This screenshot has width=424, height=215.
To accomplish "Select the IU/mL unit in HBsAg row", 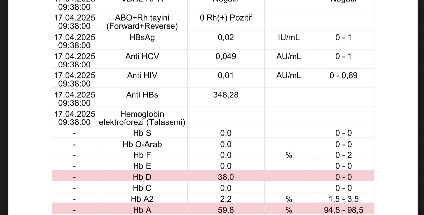I will coord(289,38).
